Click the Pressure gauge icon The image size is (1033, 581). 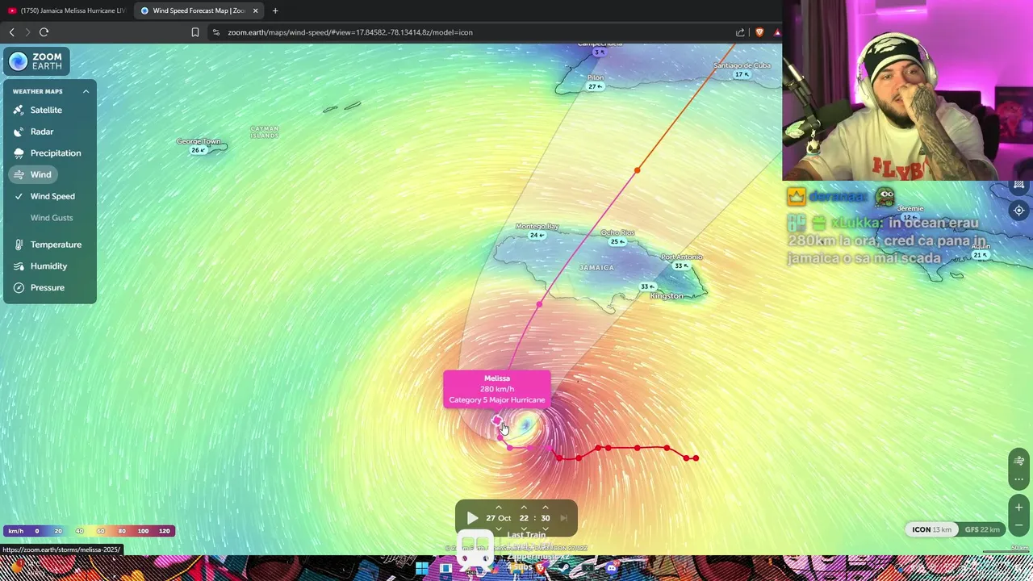click(19, 287)
